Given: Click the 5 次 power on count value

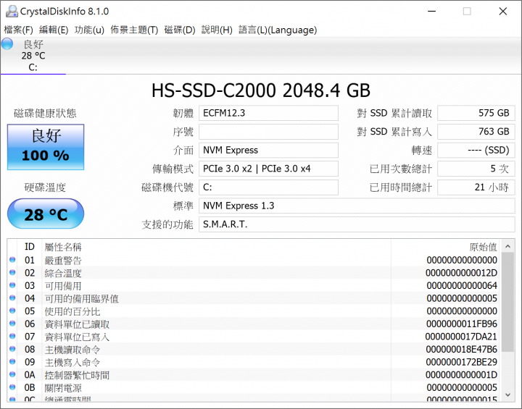Looking at the screenshot, I should tap(476, 169).
